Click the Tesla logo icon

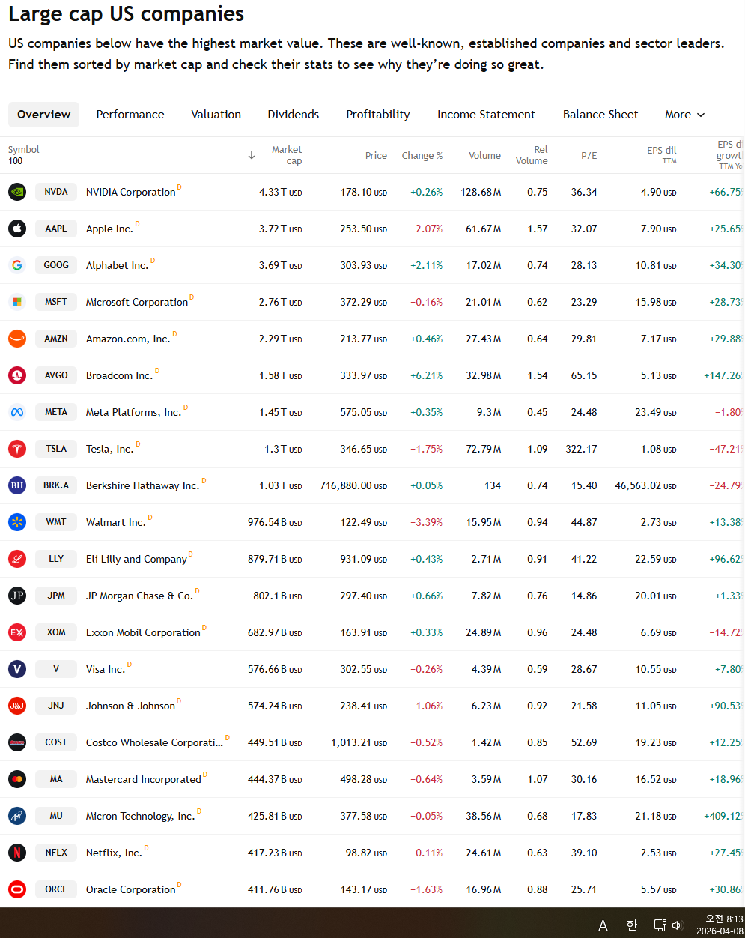point(17,449)
